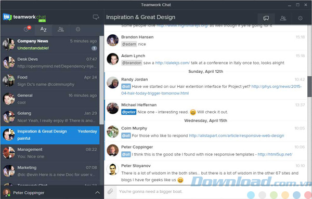Click the @brandon mention tag
Image resolution: width=312 pixels, height=199 pixels.
tap(132, 63)
